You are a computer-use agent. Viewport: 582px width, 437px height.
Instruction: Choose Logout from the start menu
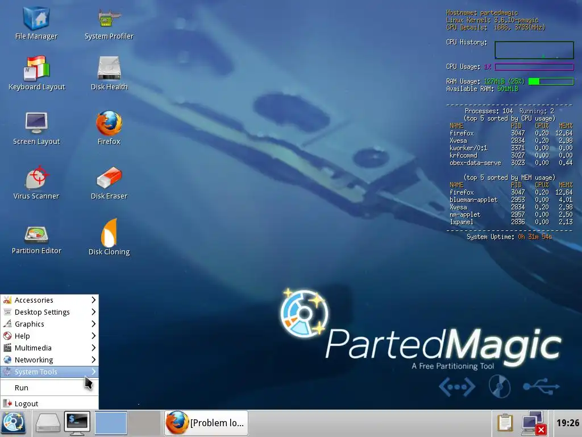49,403
